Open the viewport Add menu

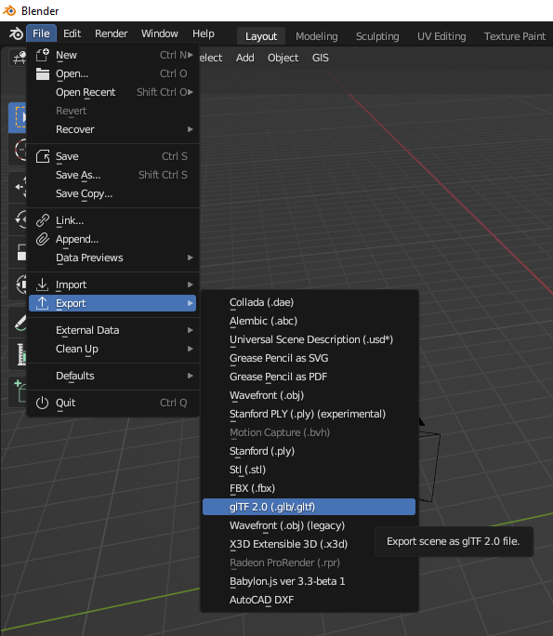tap(244, 58)
